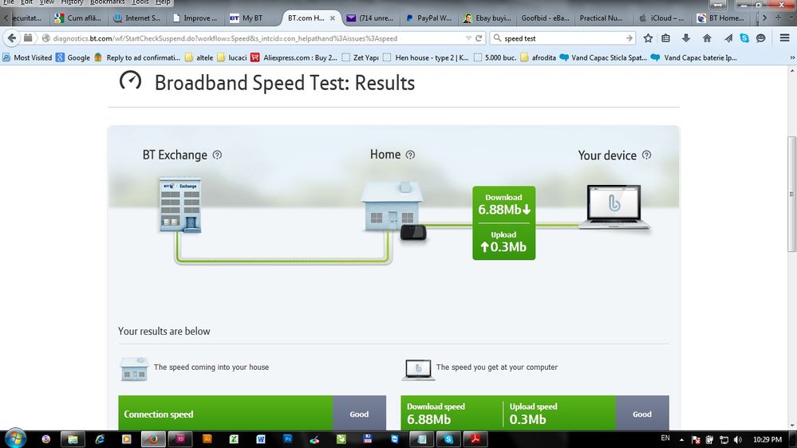
Task: Show hidden system tray icons
Action: pyautogui.click(x=681, y=440)
